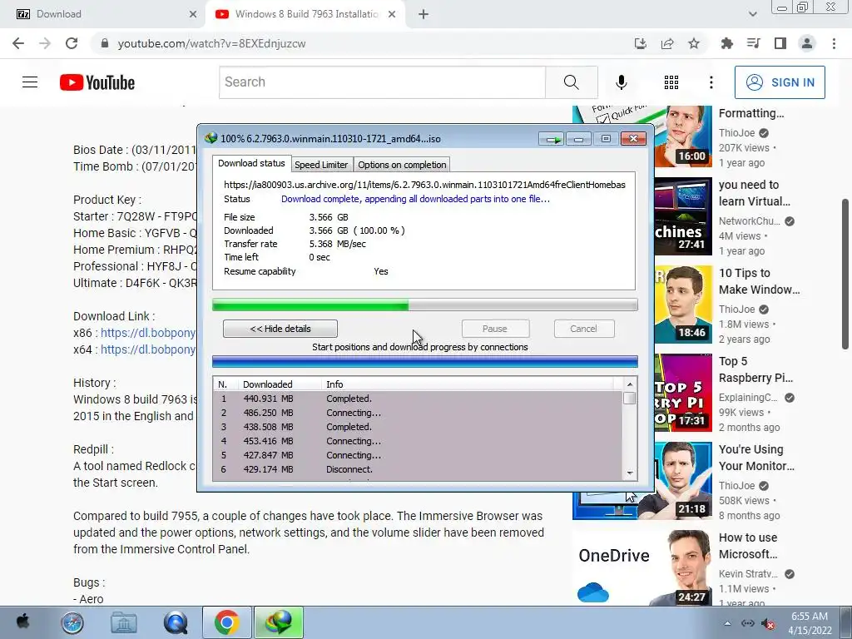The width and height of the screenshot is (852, 639).
Task: Click the YouTube logo
Action: coord(97,82)
